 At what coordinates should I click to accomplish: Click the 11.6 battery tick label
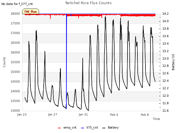tap(165, 111)
